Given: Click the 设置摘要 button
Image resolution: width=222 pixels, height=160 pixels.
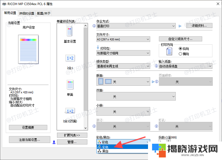Looking at the screenshot, I should tap(28, 127).
